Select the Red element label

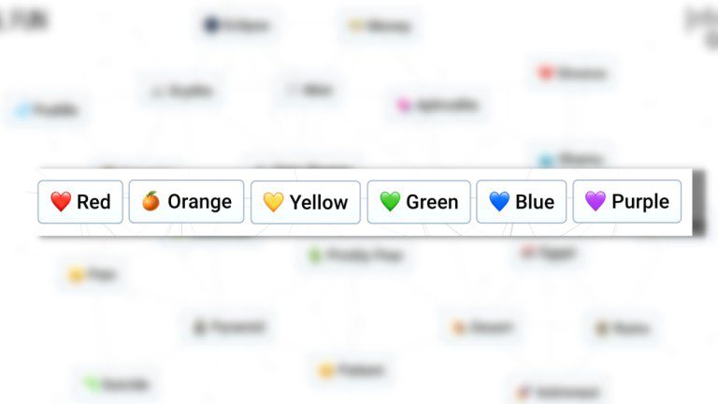click(93, 202)
